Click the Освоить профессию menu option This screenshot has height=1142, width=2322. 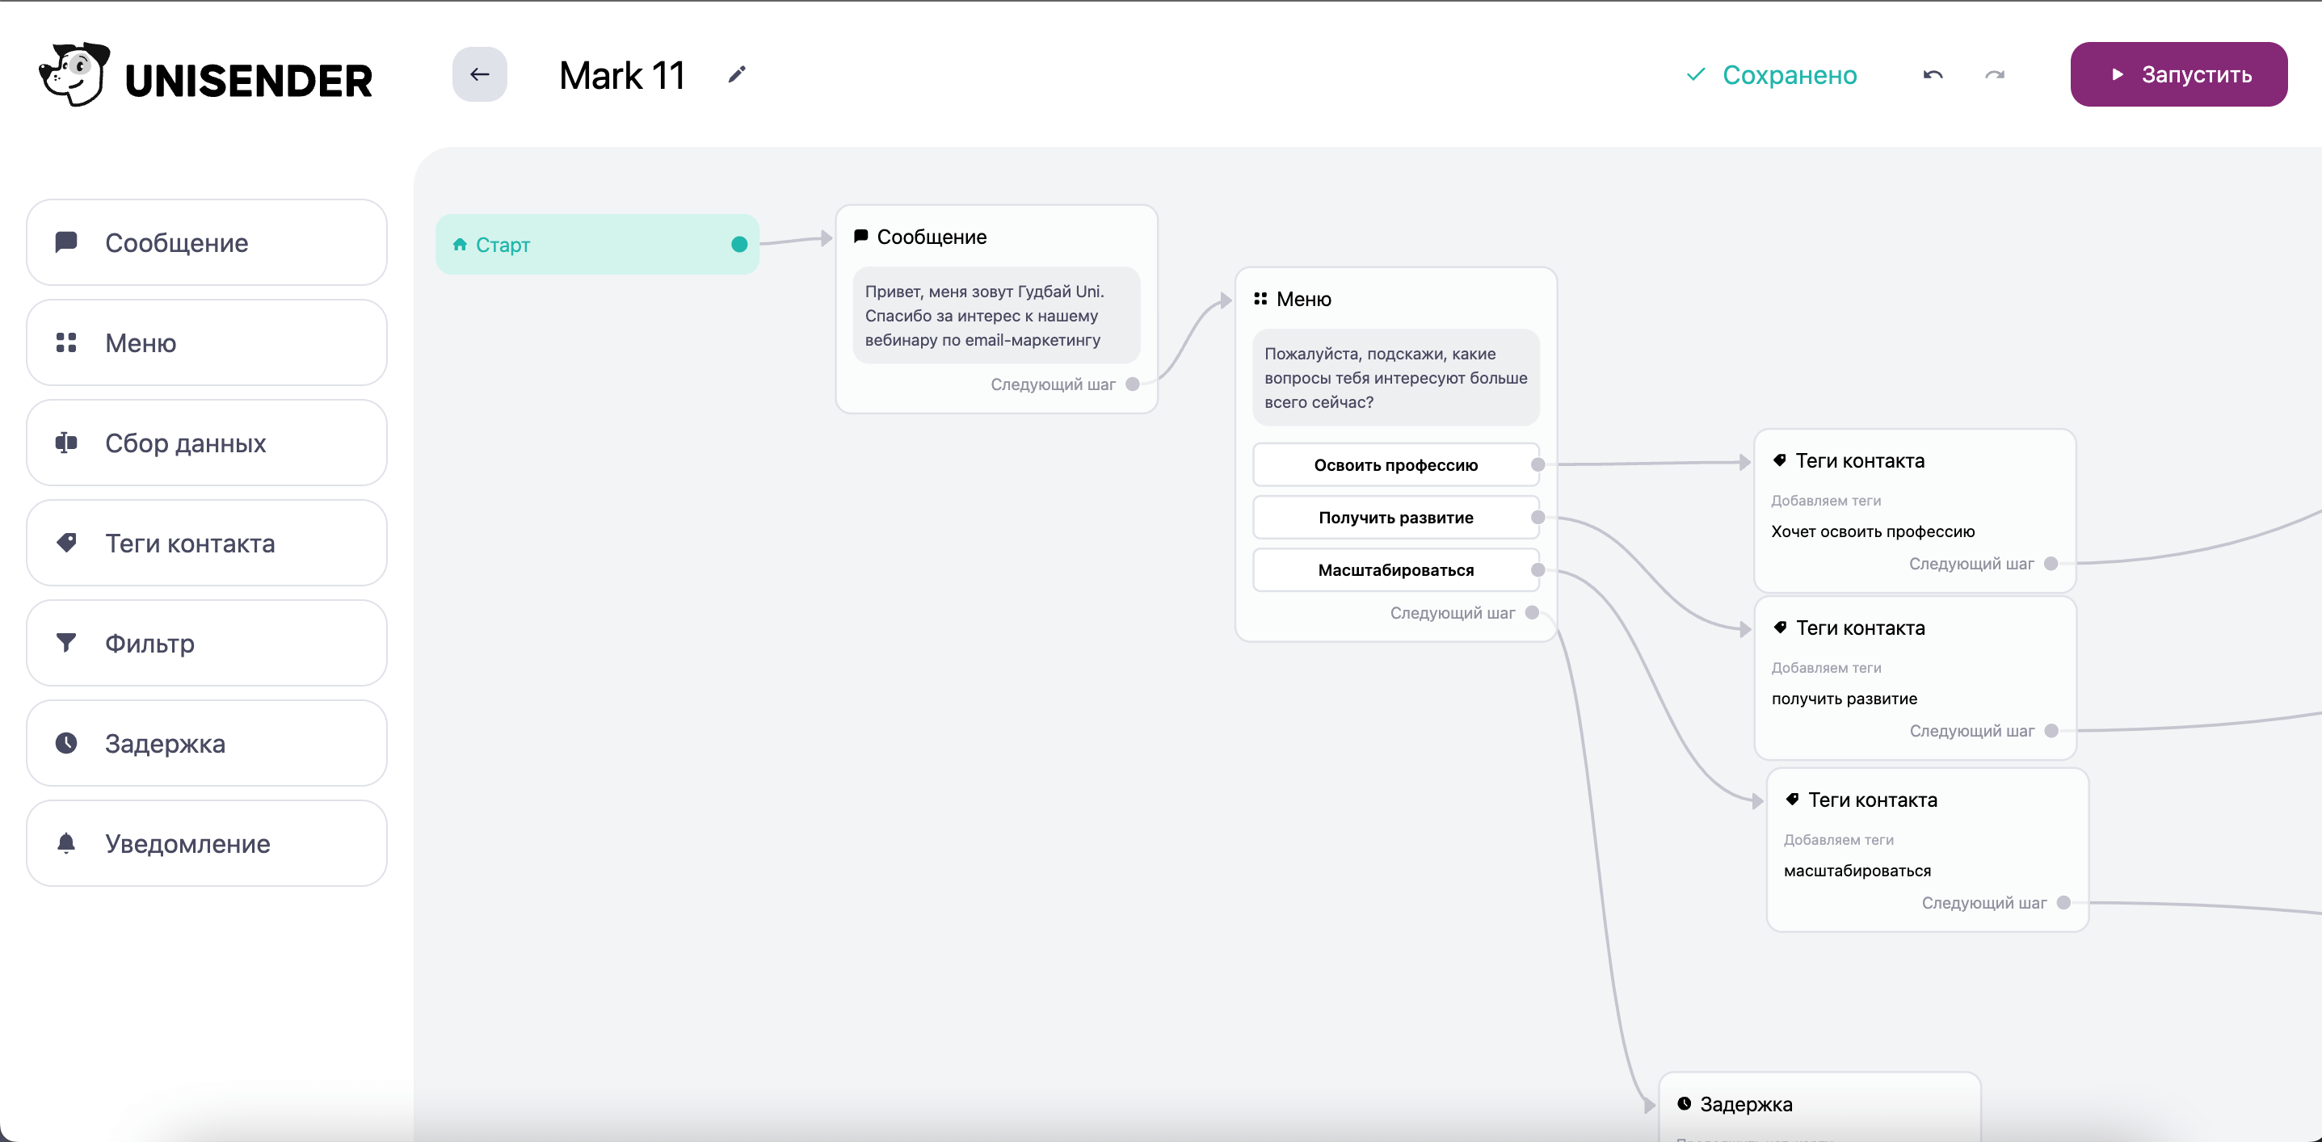pyautogui.click(x=1395, y=465)
